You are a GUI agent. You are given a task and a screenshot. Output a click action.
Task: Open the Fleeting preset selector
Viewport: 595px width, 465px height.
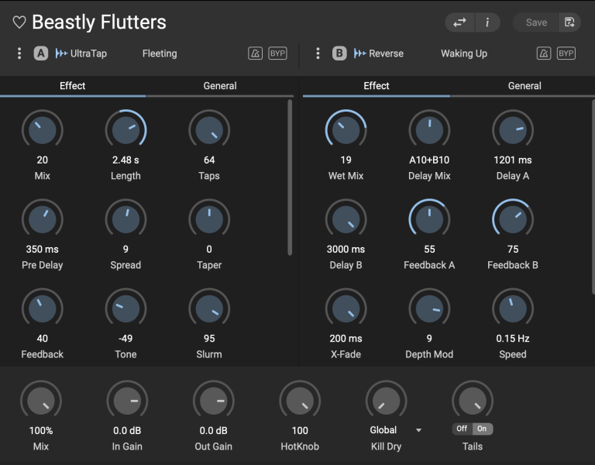coord(160,53)
